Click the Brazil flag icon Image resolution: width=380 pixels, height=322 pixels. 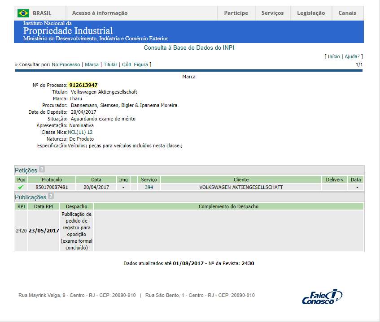[23, 13]
